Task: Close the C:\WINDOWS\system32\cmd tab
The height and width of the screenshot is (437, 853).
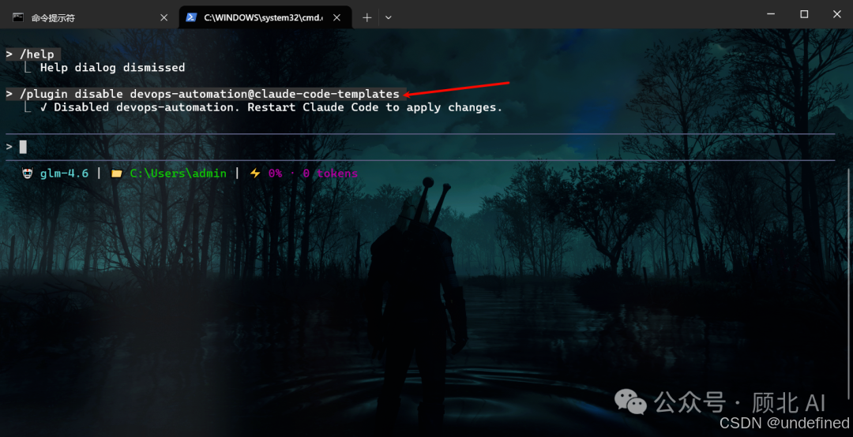Action: tap(336, 17)
